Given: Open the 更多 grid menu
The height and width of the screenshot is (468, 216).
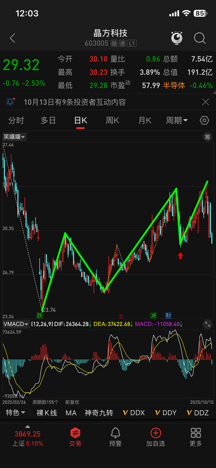Looking at the screenshot, I should pos(196,437).
